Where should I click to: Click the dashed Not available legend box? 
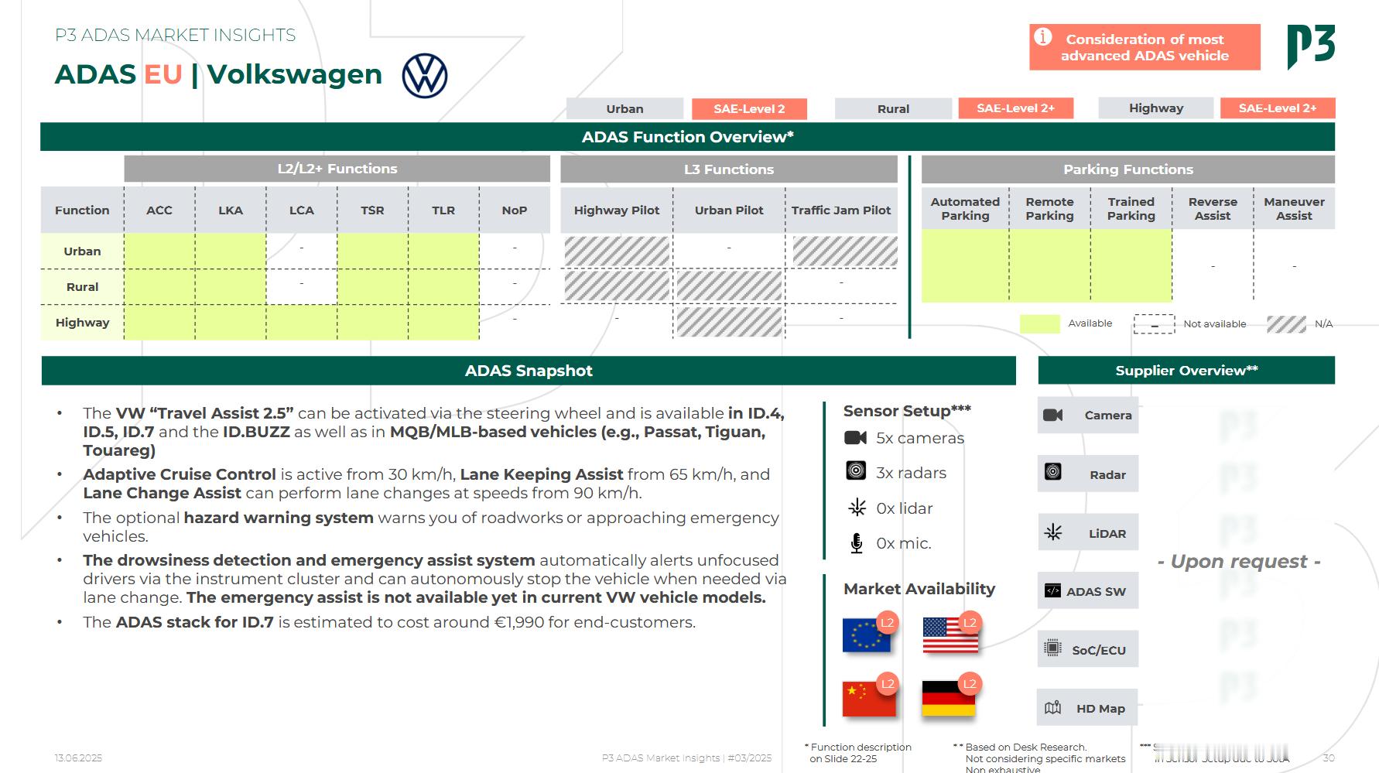tap(1154, 323)
